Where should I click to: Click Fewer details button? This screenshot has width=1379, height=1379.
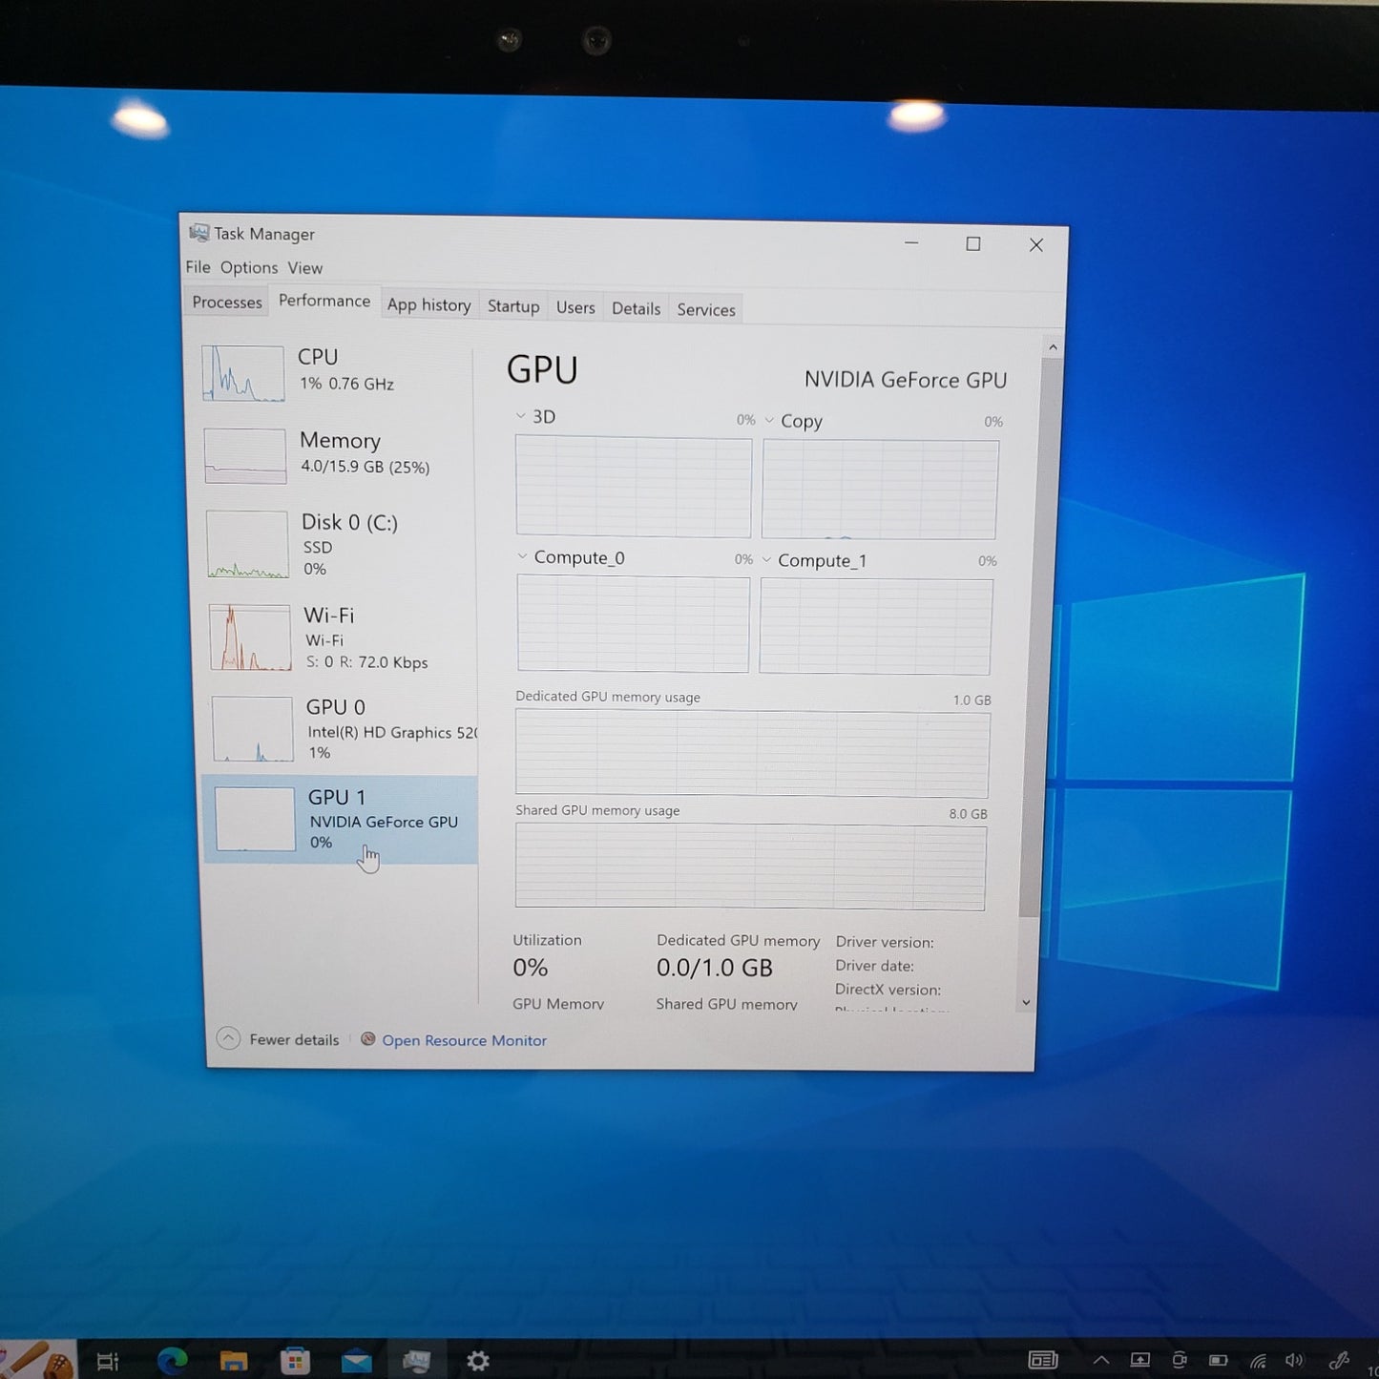(x=280, y=1039)
